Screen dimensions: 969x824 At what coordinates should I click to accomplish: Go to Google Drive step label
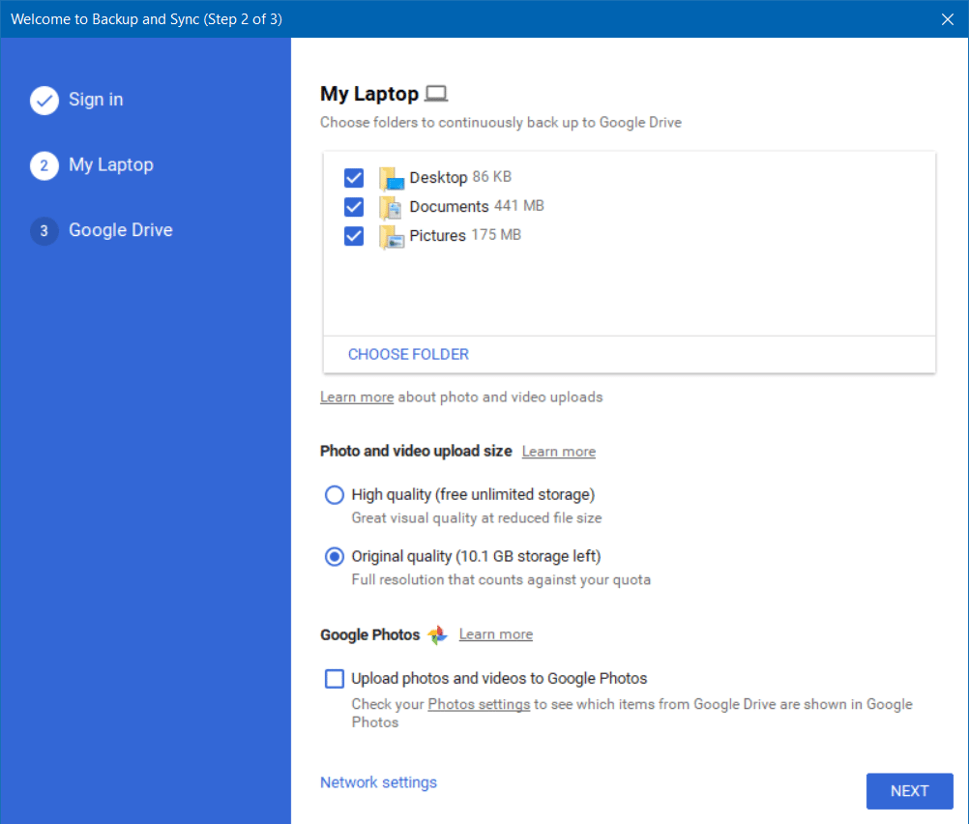(x=121, y=230)
